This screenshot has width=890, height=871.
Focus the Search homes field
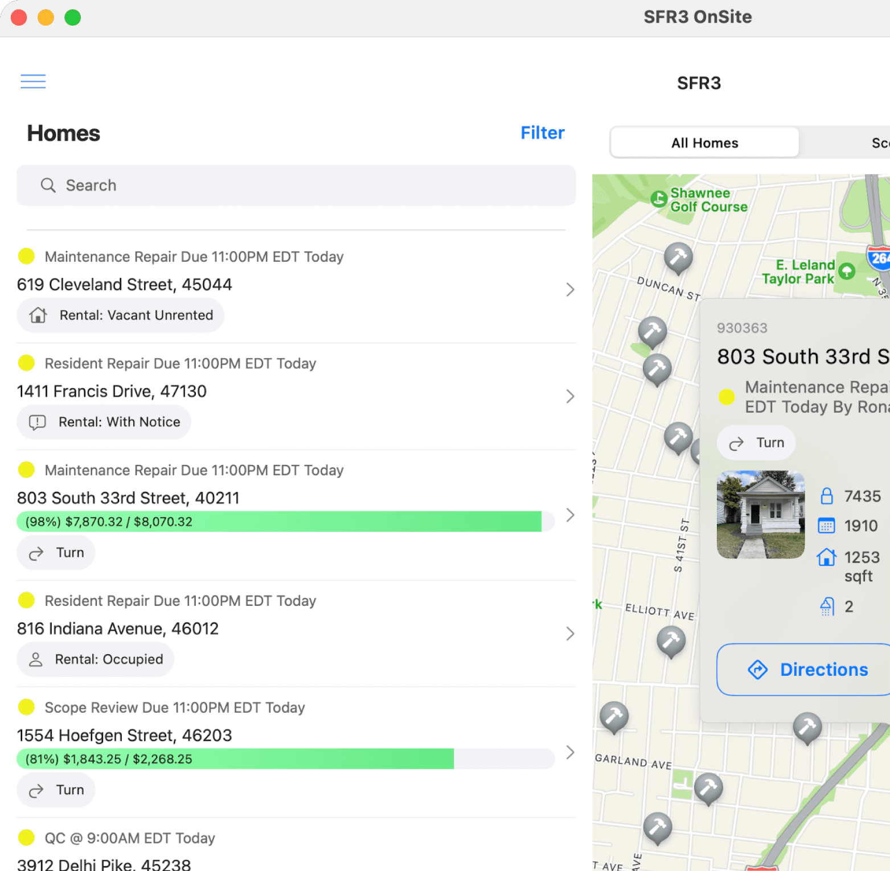pos(296,186)
